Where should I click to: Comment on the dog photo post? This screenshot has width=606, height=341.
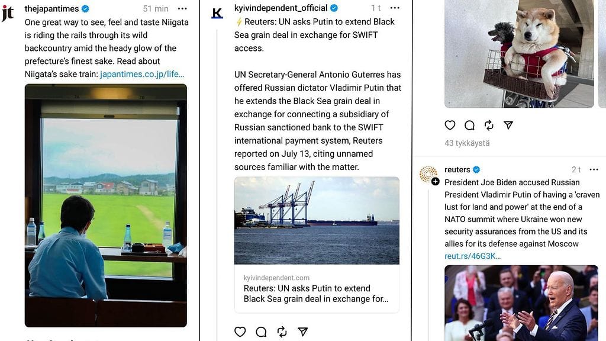(x=469, y=126)
